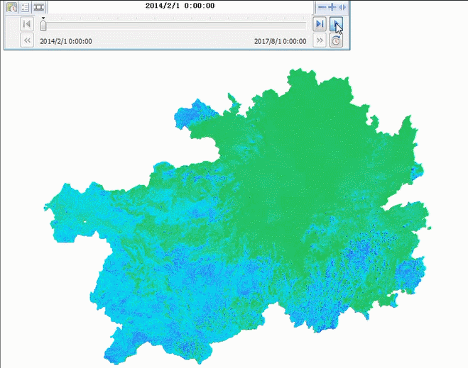Open the time slider options
The height and width of the screenshot is (368, 468).
tap(26, 7)
